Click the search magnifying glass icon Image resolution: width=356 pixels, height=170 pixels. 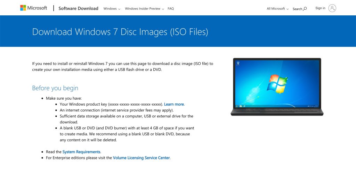point(305,9)
